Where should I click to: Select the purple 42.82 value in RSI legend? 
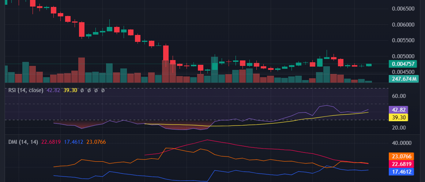[54, 90]
